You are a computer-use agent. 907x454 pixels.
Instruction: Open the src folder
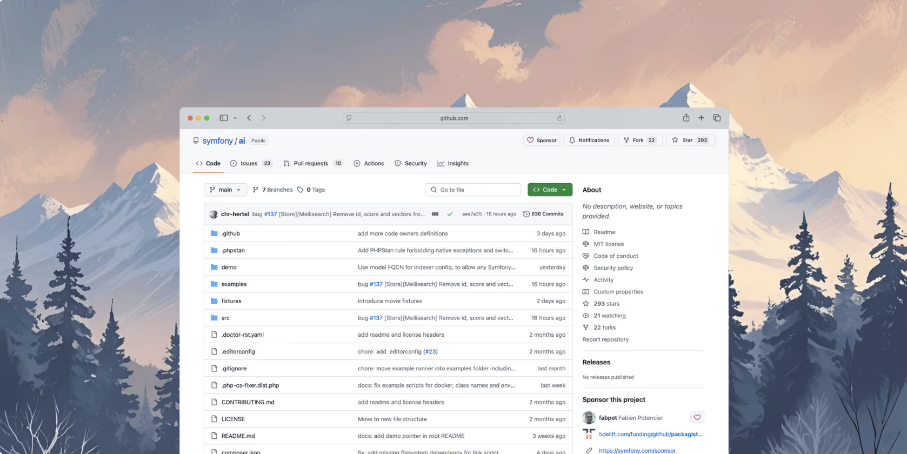(225, 318)
